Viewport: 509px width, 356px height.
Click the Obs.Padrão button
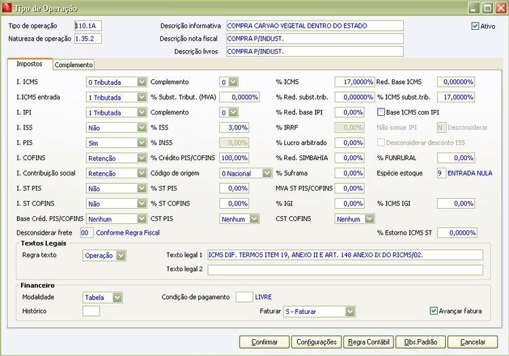pos(419,342)
